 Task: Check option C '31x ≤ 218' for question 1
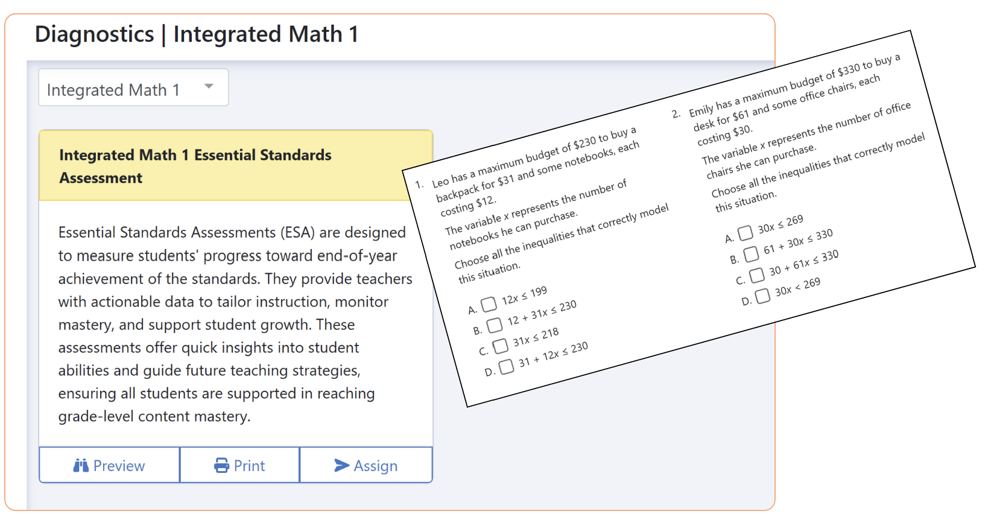[500, 346]
